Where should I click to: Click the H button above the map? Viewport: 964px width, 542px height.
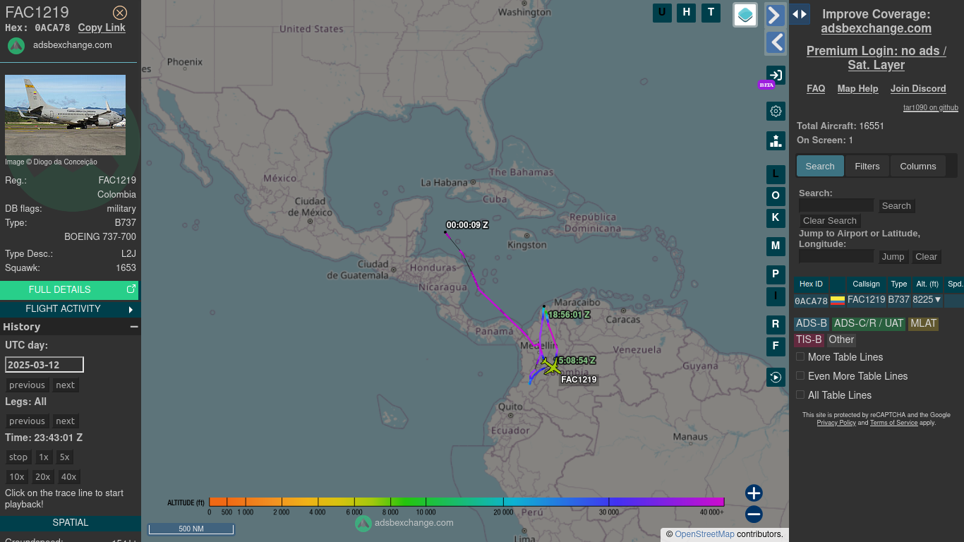687,13
